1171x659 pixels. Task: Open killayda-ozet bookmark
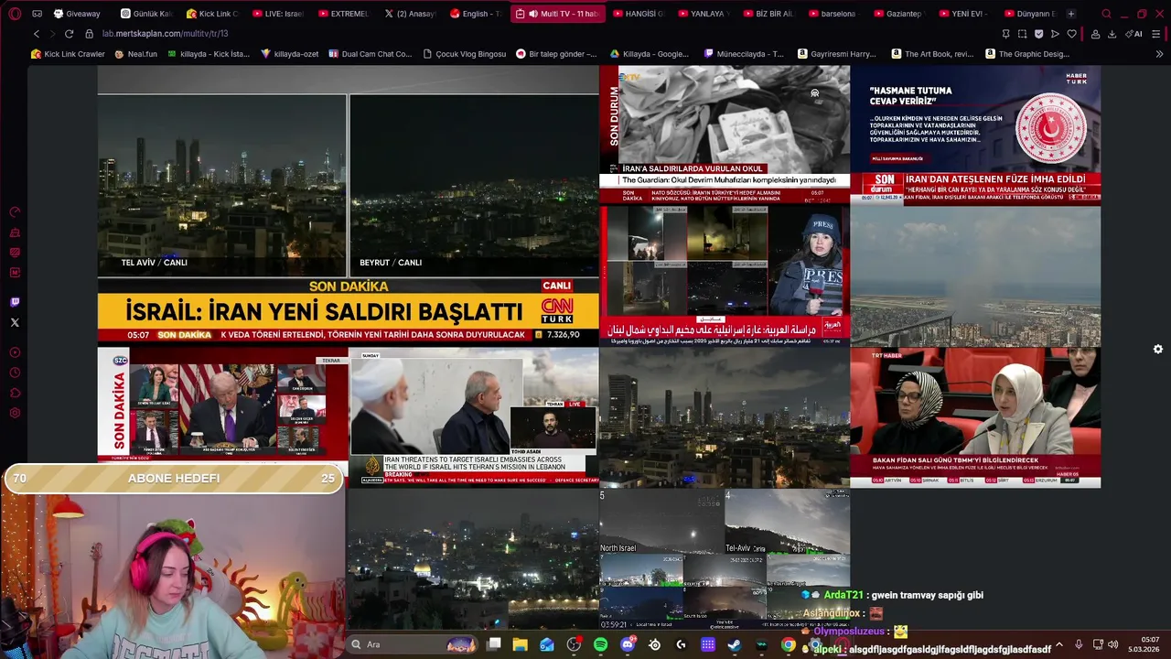tap(289, 54)
